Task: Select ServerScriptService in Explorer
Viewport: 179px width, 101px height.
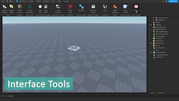Action: 162,34
